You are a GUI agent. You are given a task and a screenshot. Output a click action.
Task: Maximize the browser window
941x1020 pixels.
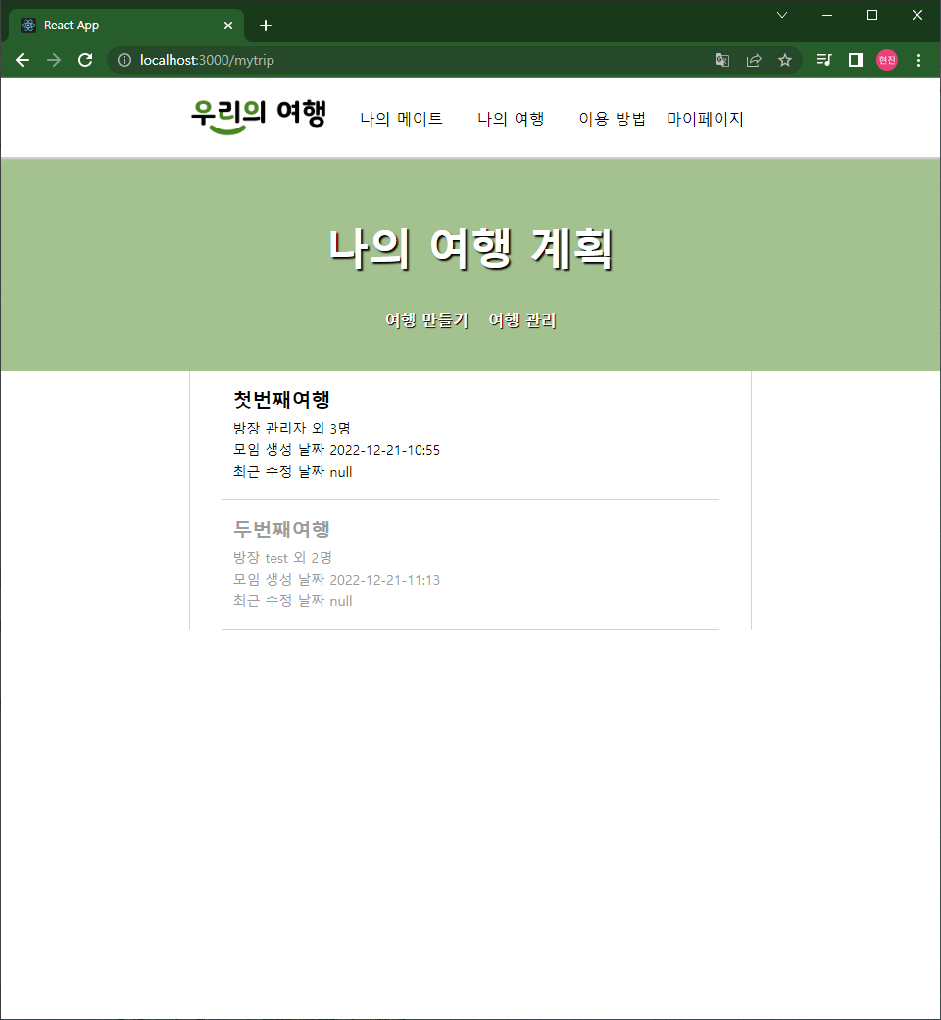(872, 15)
